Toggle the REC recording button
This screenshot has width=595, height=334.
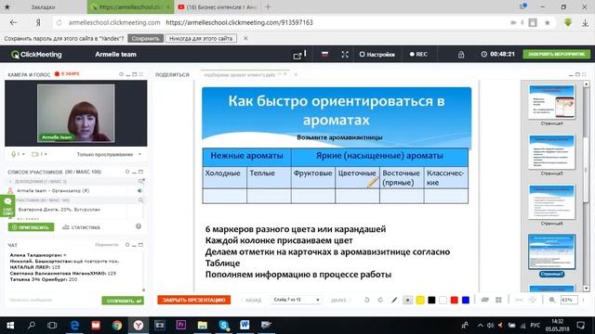click(418, 55)
